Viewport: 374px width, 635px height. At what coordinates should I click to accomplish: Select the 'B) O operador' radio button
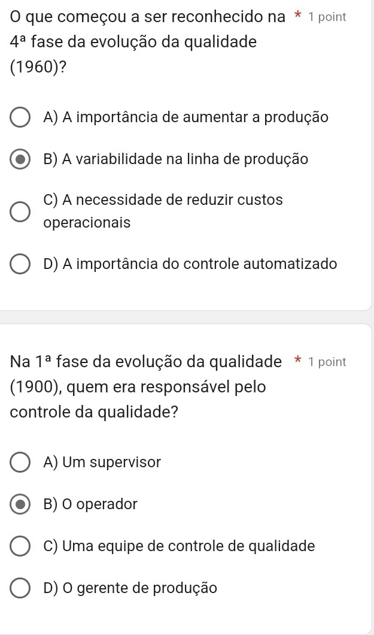[x=21, y=505]
